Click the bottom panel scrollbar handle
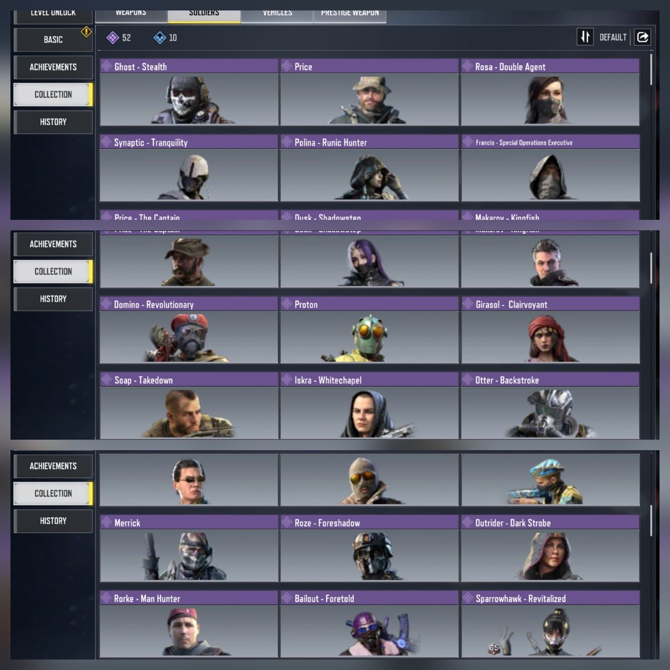 650,520
